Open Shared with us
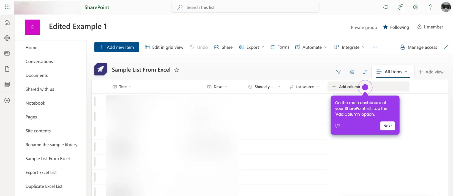Screen dimensions: 453x196 click(x=40, y=89)
